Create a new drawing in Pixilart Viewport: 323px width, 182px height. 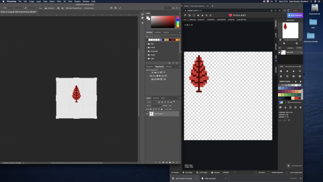point(194,15)
